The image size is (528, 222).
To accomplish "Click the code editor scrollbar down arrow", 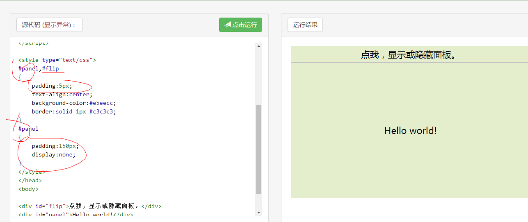I will coord(258,213).
